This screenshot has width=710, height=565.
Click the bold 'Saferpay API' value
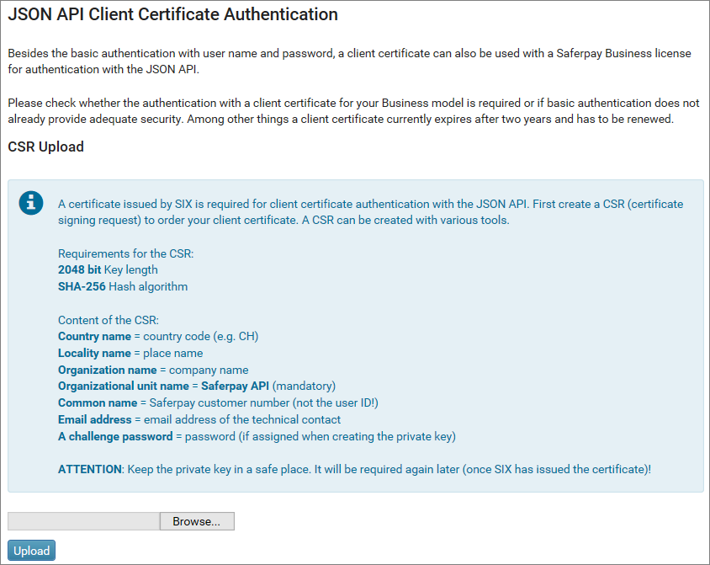235,386
